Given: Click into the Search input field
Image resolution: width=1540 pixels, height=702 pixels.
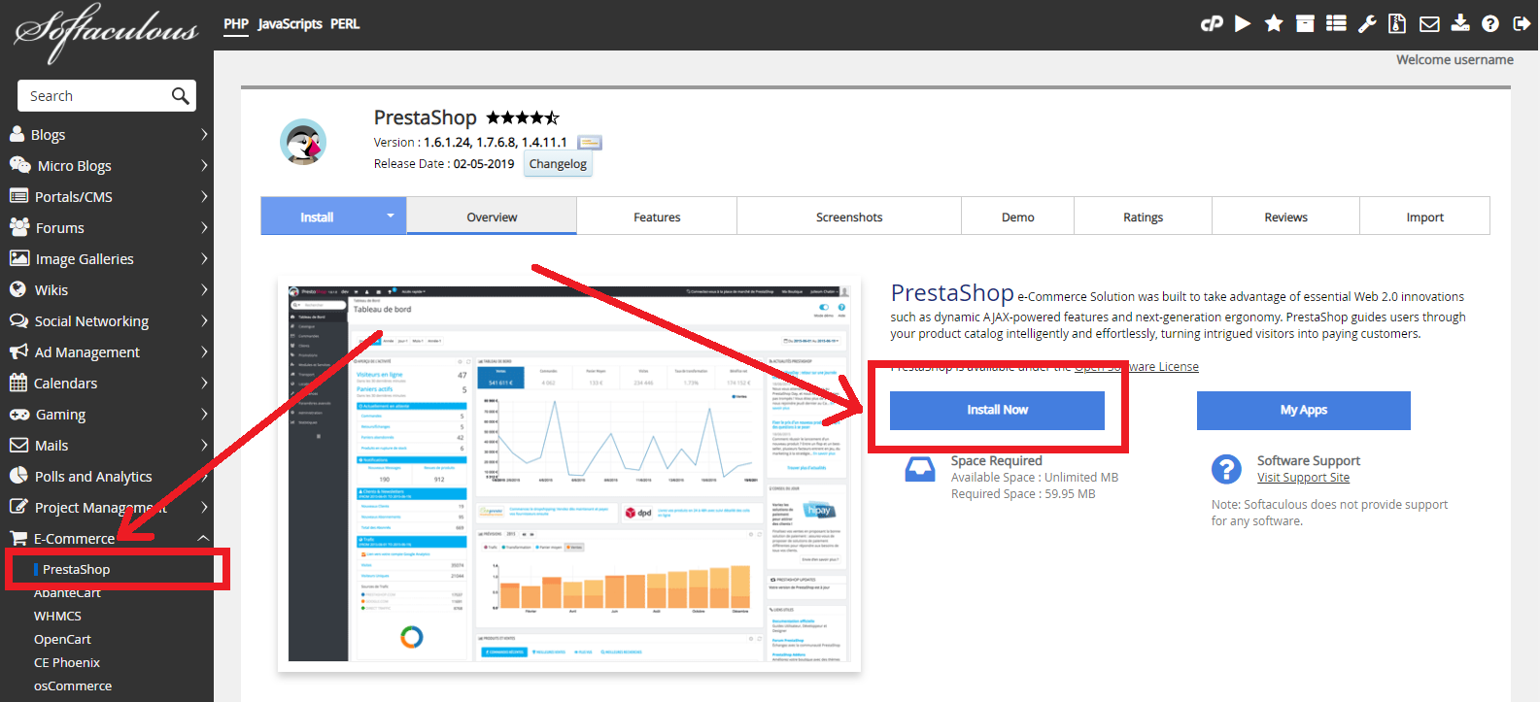Looking at the screenshot, I should [95, 96].
